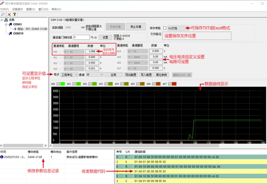This screenshot has width=267, height=184.
Task: Select the COM10 port icon in tree
Action: (x=10, y=33)
